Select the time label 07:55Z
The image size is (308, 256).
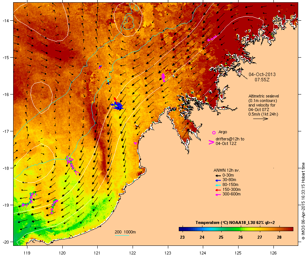[x=262, y=80]
